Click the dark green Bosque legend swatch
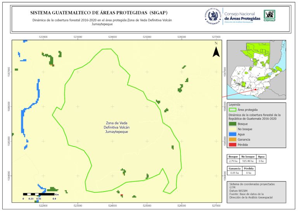 click(232, 123)
